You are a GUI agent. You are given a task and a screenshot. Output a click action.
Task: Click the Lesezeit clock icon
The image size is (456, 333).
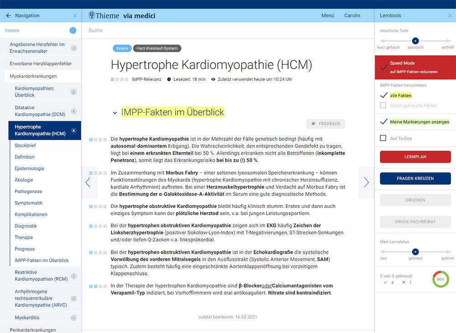tap(169, 79)
